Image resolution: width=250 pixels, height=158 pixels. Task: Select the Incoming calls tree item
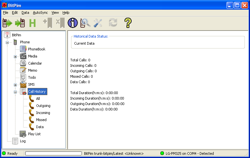tap(43, 113)
